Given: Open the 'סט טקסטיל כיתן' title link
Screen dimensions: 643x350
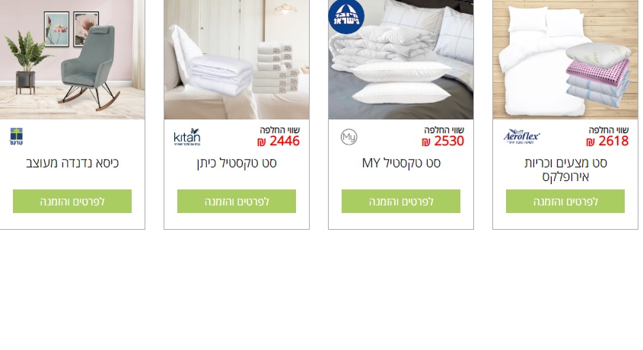Looking at the screenshot, I should 237,163.
